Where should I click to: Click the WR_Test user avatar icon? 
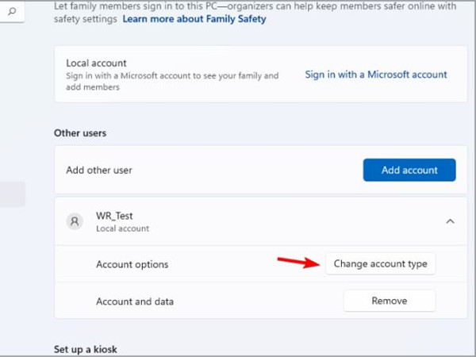pos(75,221)
